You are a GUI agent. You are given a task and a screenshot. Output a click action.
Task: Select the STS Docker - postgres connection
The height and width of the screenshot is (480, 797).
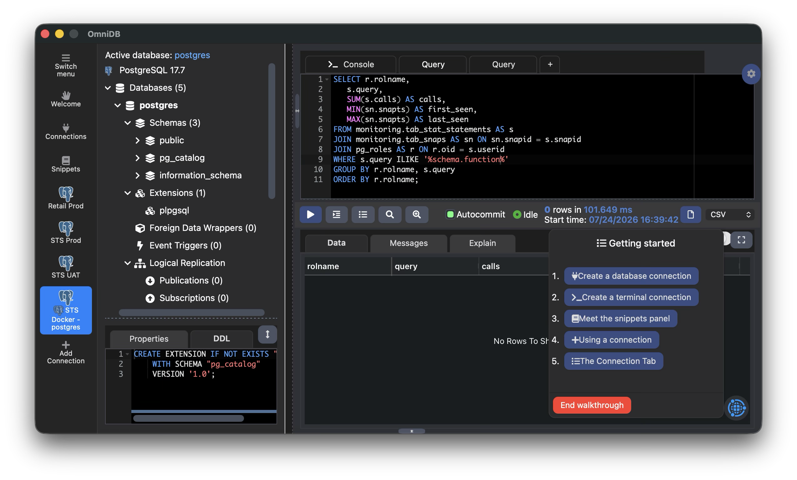coord(66,310)
